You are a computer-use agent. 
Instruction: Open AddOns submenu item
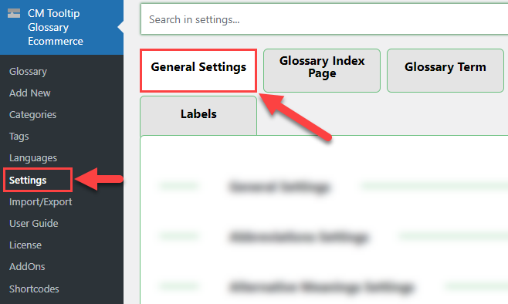27,267
